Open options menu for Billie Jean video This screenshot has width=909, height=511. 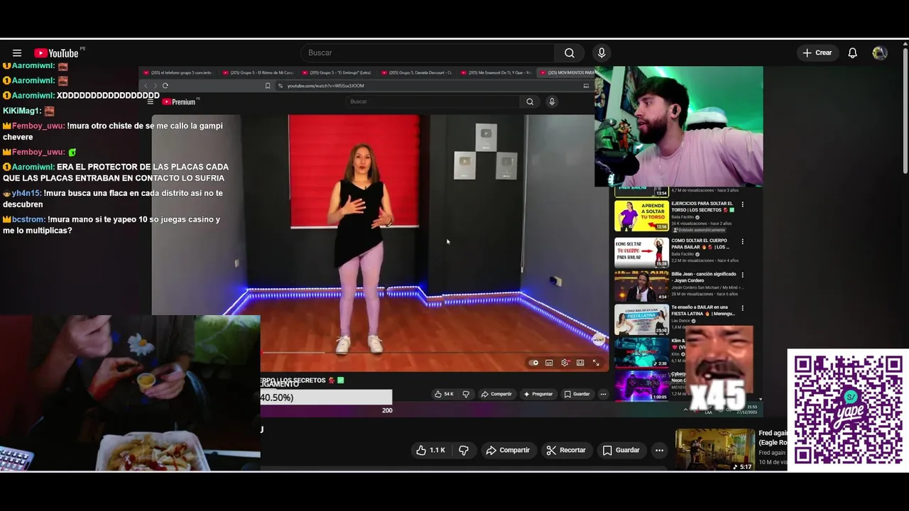click(x=743, y=275)
